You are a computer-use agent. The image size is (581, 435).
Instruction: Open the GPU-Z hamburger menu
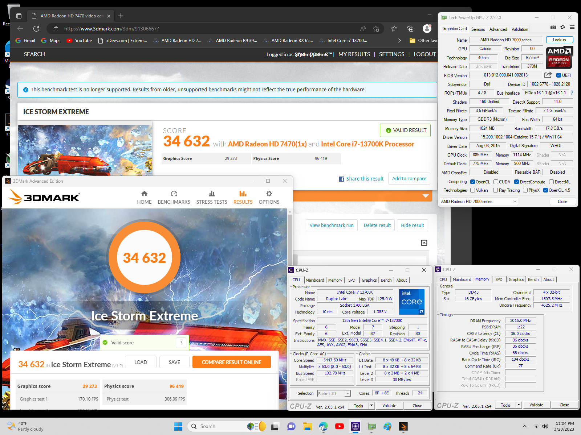(x=572, y=27)
